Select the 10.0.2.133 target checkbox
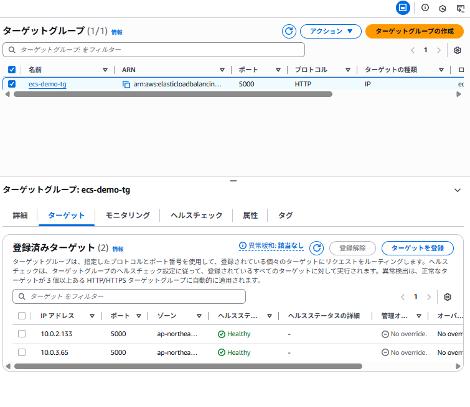Image resolution: width=470 pixels, height=407 pixels. tap(22, 334)
